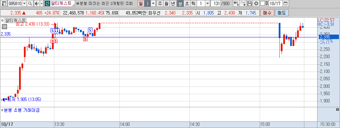This screenshot has height=128, width=340.
Task: Click the low price value 1,745
Action: [x=251, y=13]
